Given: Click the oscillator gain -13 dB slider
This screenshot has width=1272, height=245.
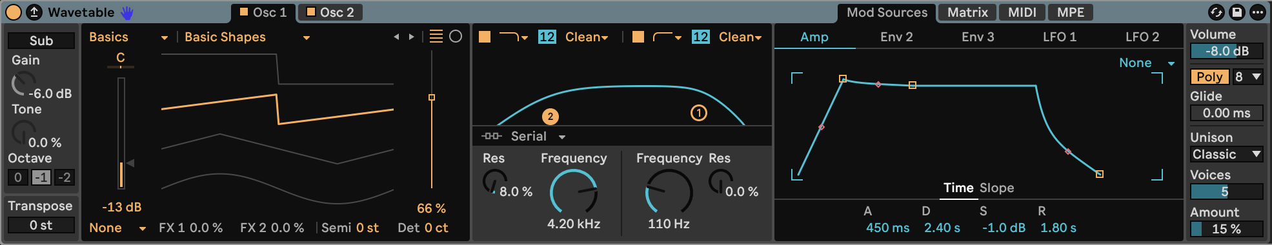Looking at the screenshot, I should (121, 133).
